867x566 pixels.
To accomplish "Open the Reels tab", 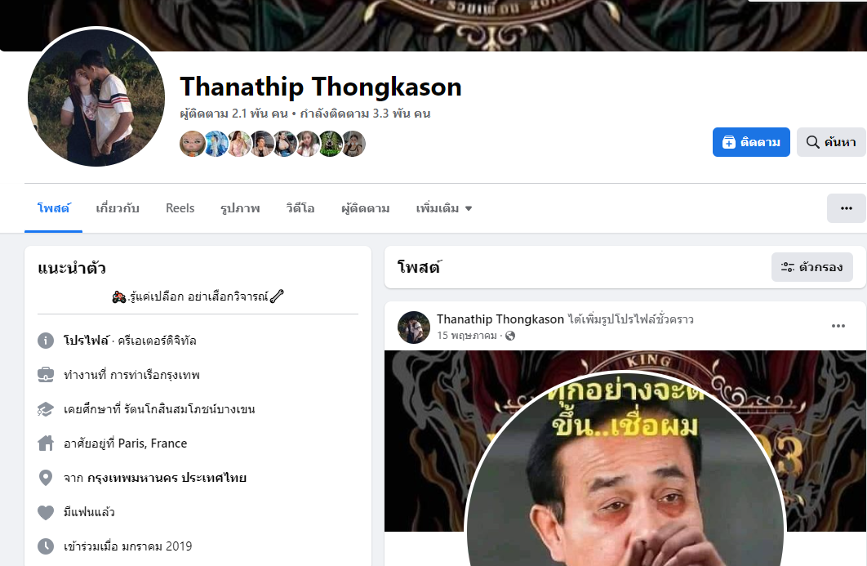I will [180, 208].
